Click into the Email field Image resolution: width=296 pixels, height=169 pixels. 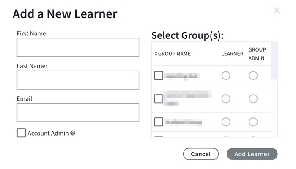[x=78, y=112]
